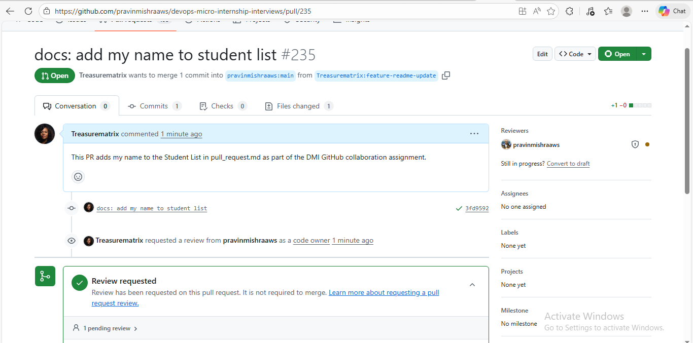Viewport: 693px width, 343px height.
Task: Click the diffstat +1 −0 indicator
Action: pos(631,105)
